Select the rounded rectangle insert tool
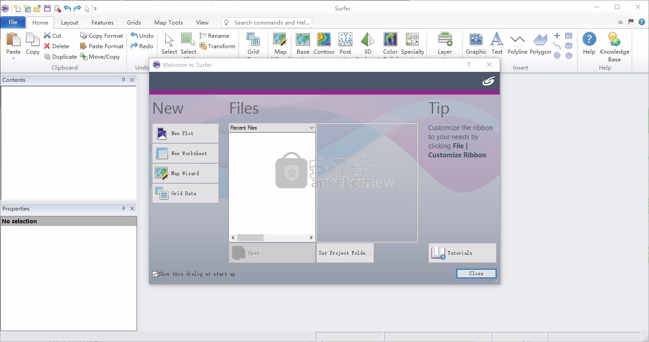 [568, 45]
